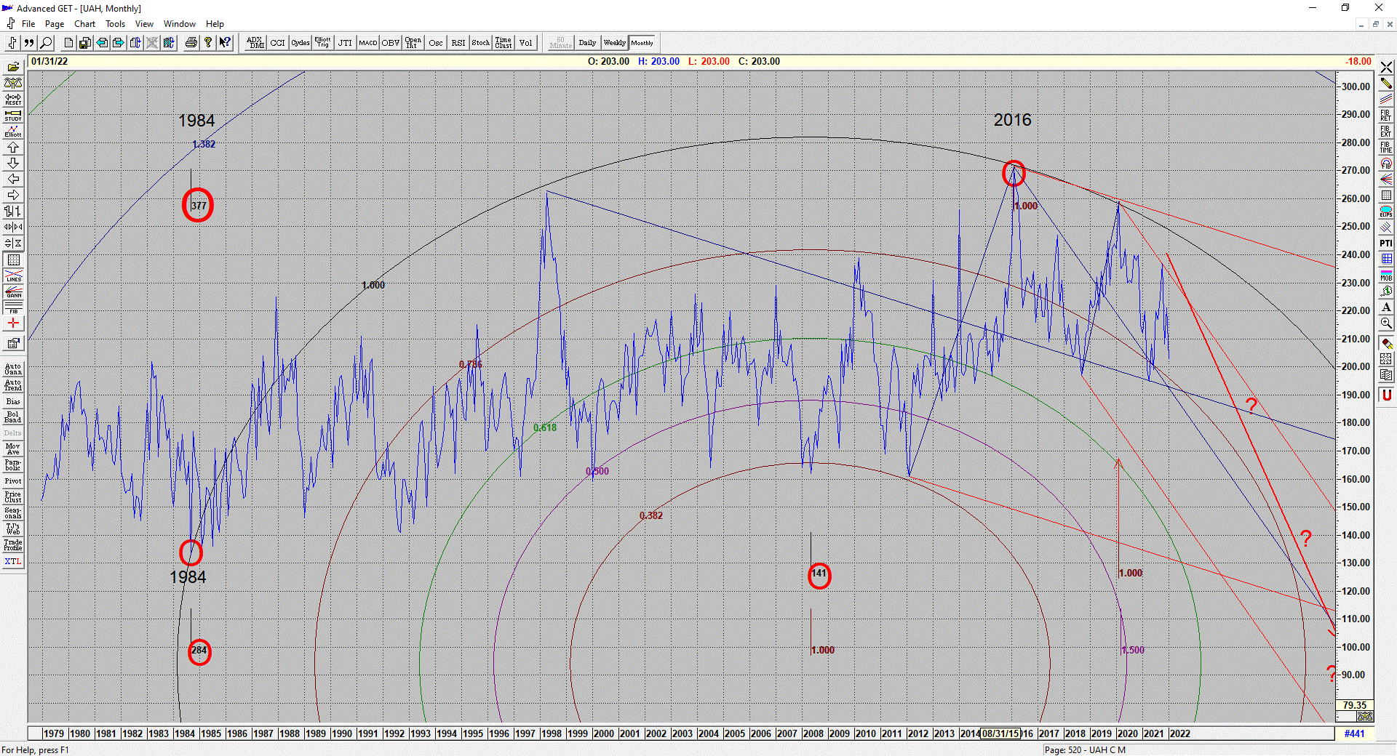This screenshot has height=756, width=1397.
Task: Toggle the Parabolic button
Action: click(13, 465)
